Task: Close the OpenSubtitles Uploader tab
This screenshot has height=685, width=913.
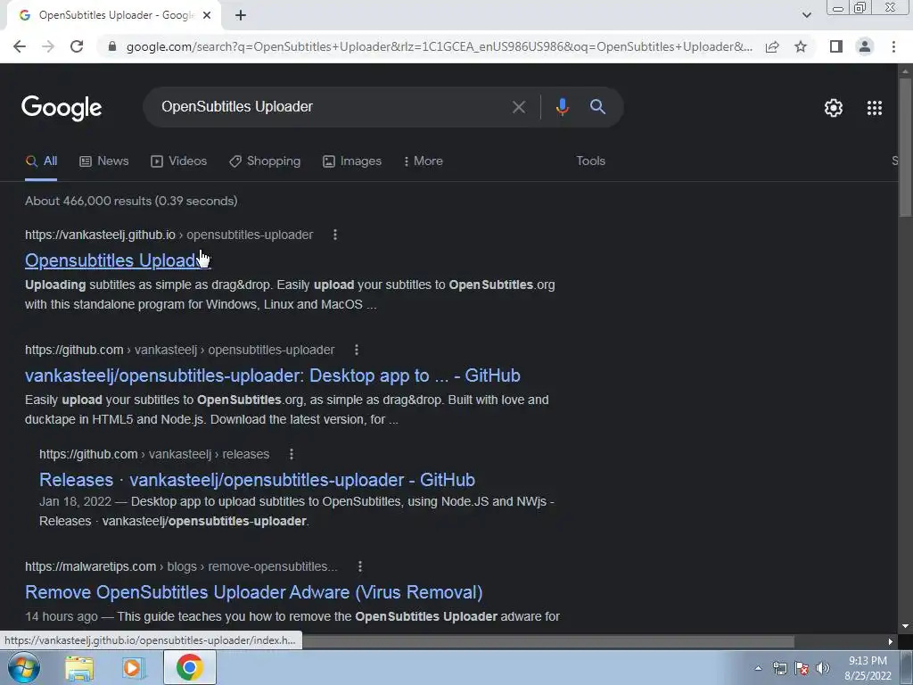Action: pyautogui.click(x=207, y=15)
